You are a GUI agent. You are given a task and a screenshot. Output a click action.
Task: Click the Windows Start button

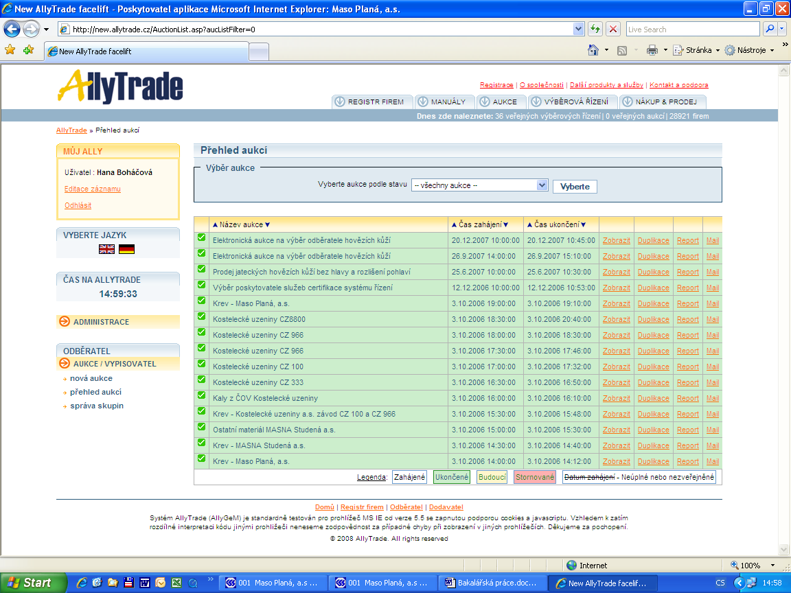[x=33, y=583]
